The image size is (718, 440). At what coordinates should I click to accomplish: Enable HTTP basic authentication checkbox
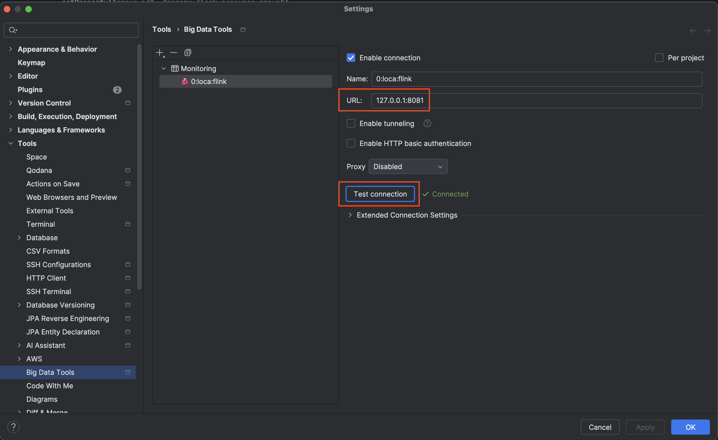coord(351,144)
